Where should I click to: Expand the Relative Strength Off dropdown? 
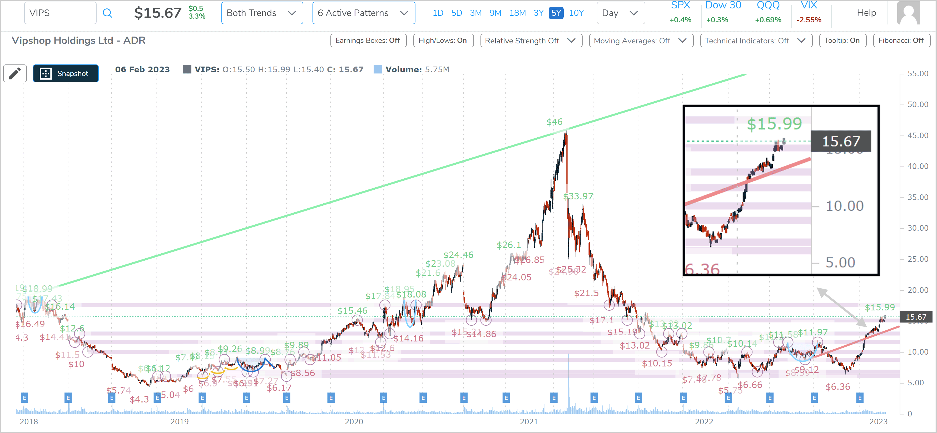(531, 40)
